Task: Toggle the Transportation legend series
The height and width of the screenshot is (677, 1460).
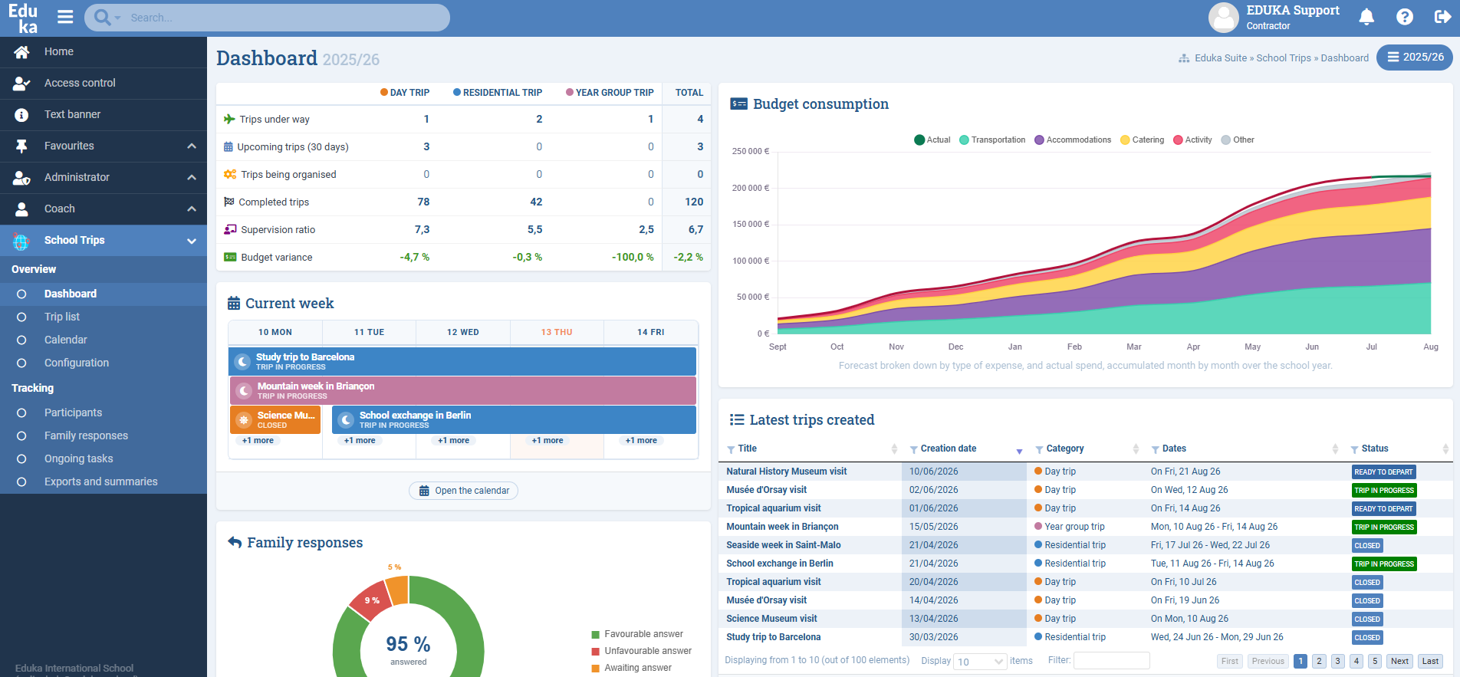Action: pyautogui.click(x=992, y=140)
